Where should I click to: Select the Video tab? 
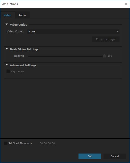[7, 15]
